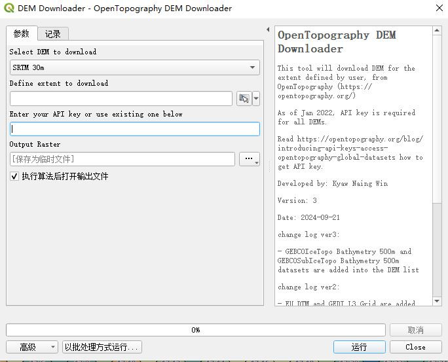Open the extent options dropdown arrow
Image resolution: width=448 pixels, height=362 pixels.
pos(256,99)
